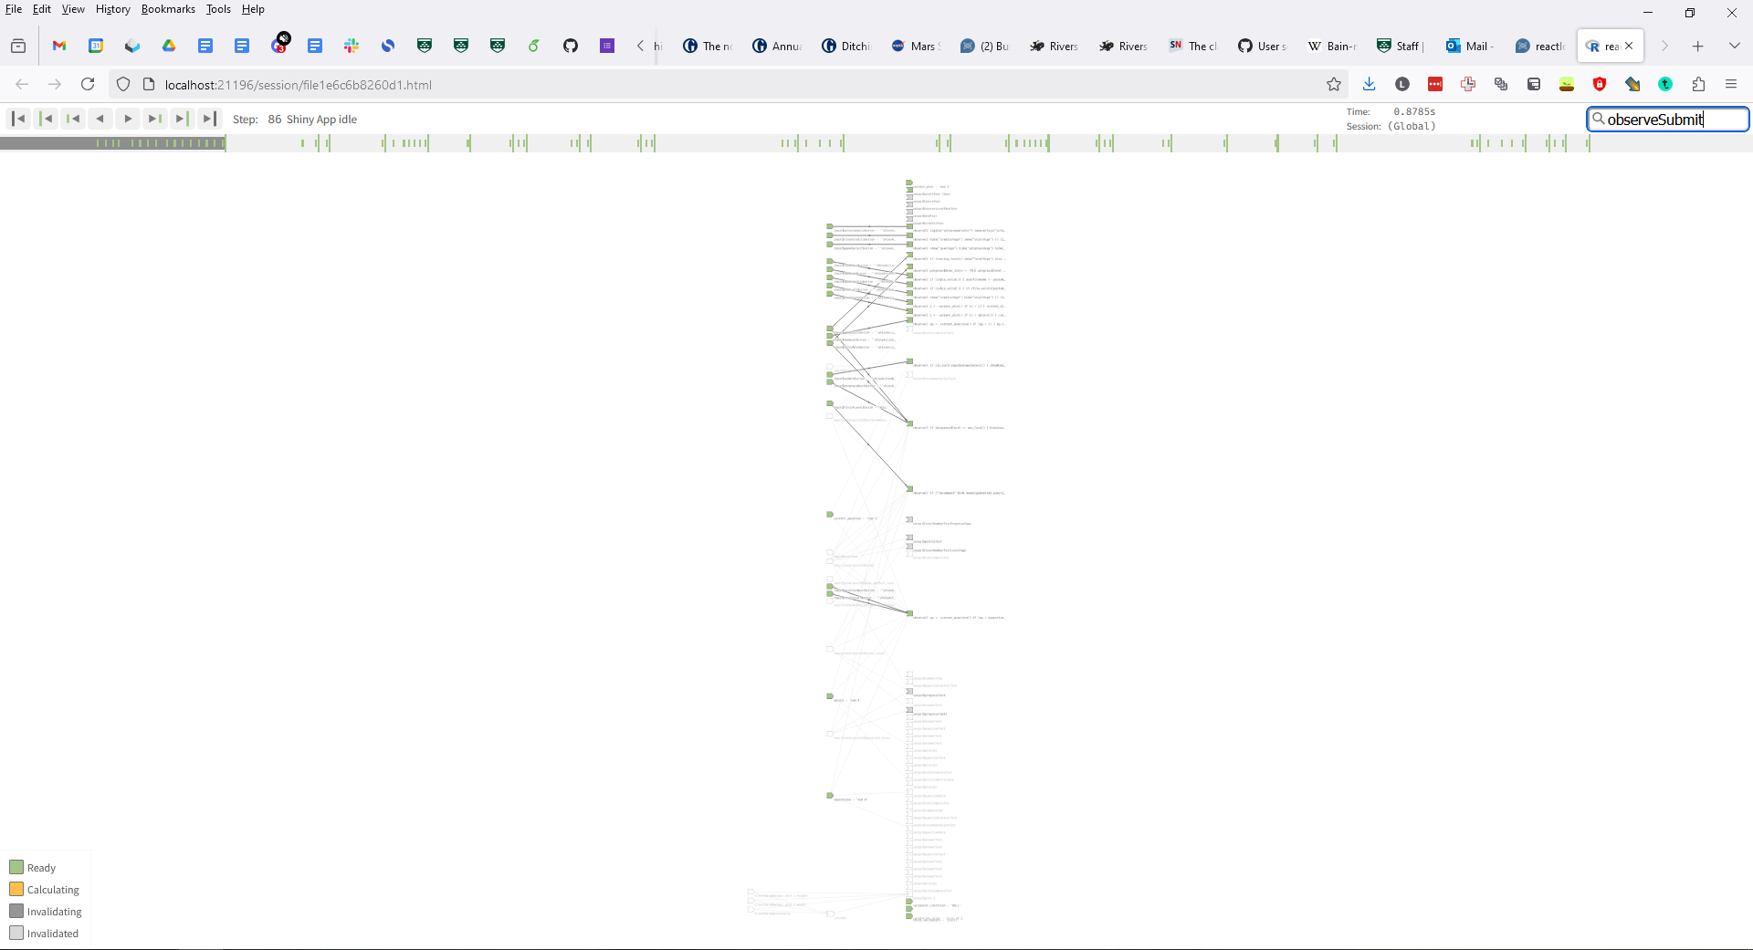Switch to the Mail Outlook tab
Screen dimensions: 1753x950
[1469, 46]
